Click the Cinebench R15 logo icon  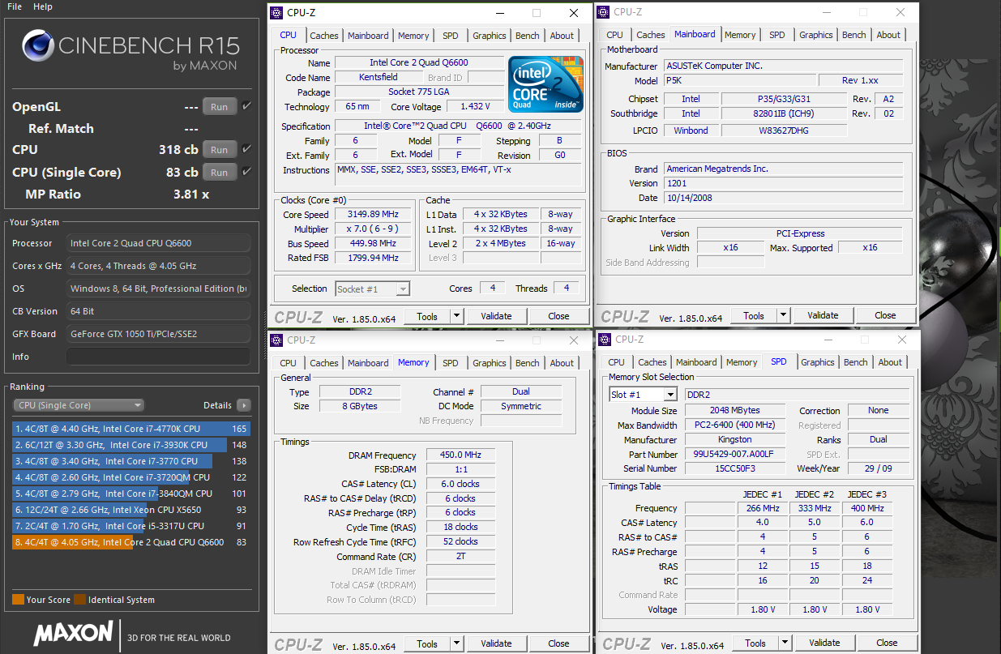(39, 47)
